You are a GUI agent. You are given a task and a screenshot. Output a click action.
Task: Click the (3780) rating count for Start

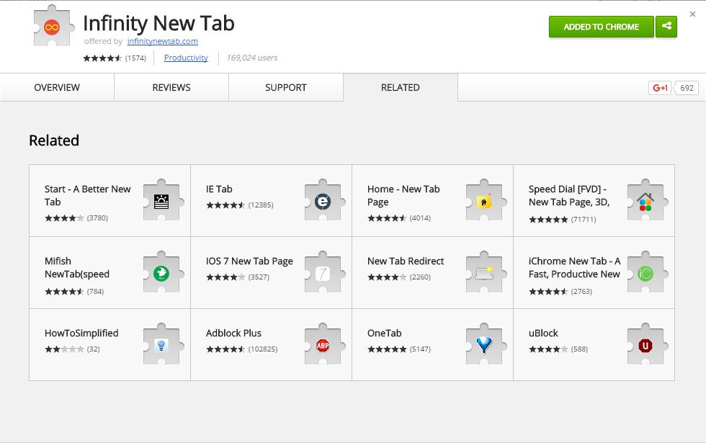tap(97, 218)
